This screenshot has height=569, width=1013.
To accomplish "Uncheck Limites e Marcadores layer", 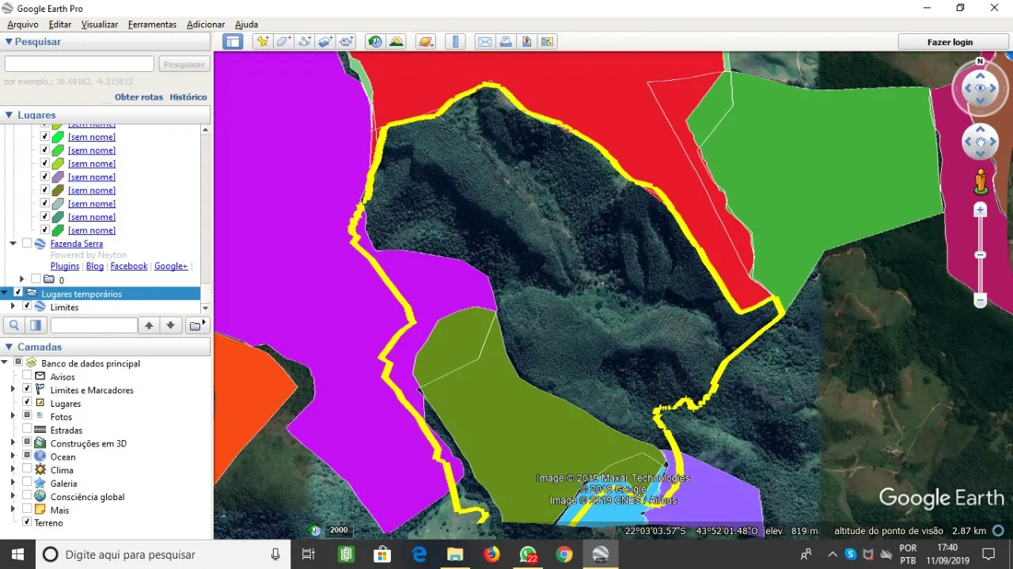I will tap(27, 389).
